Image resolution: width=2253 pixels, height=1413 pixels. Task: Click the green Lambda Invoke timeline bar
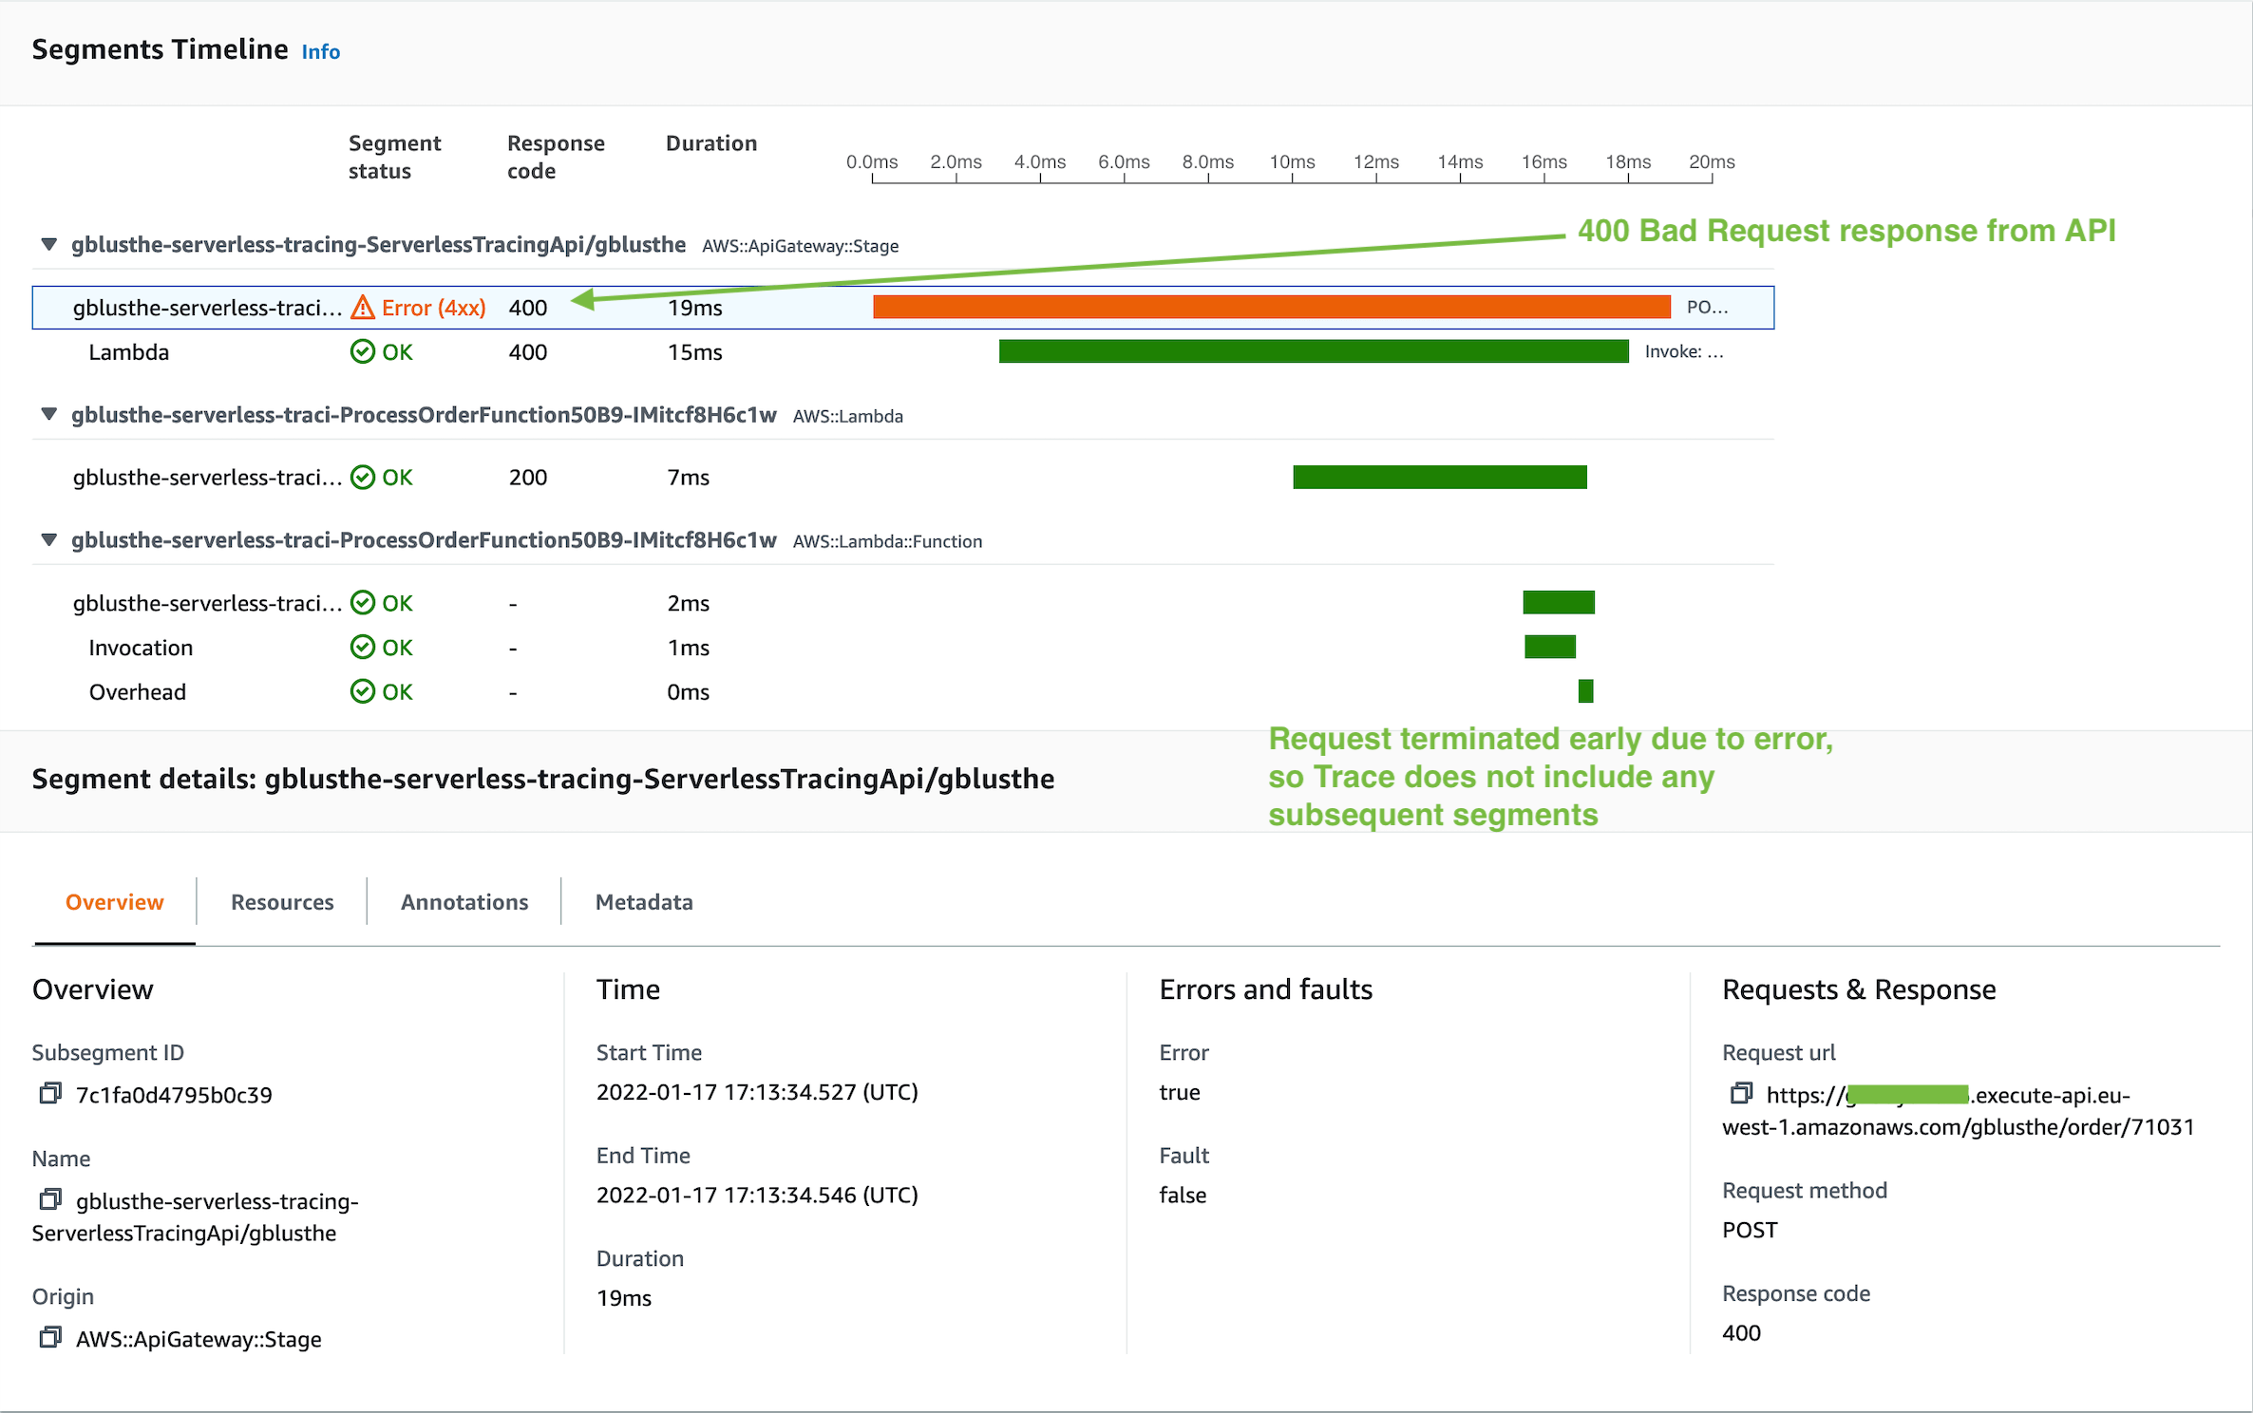(1311, 351)
